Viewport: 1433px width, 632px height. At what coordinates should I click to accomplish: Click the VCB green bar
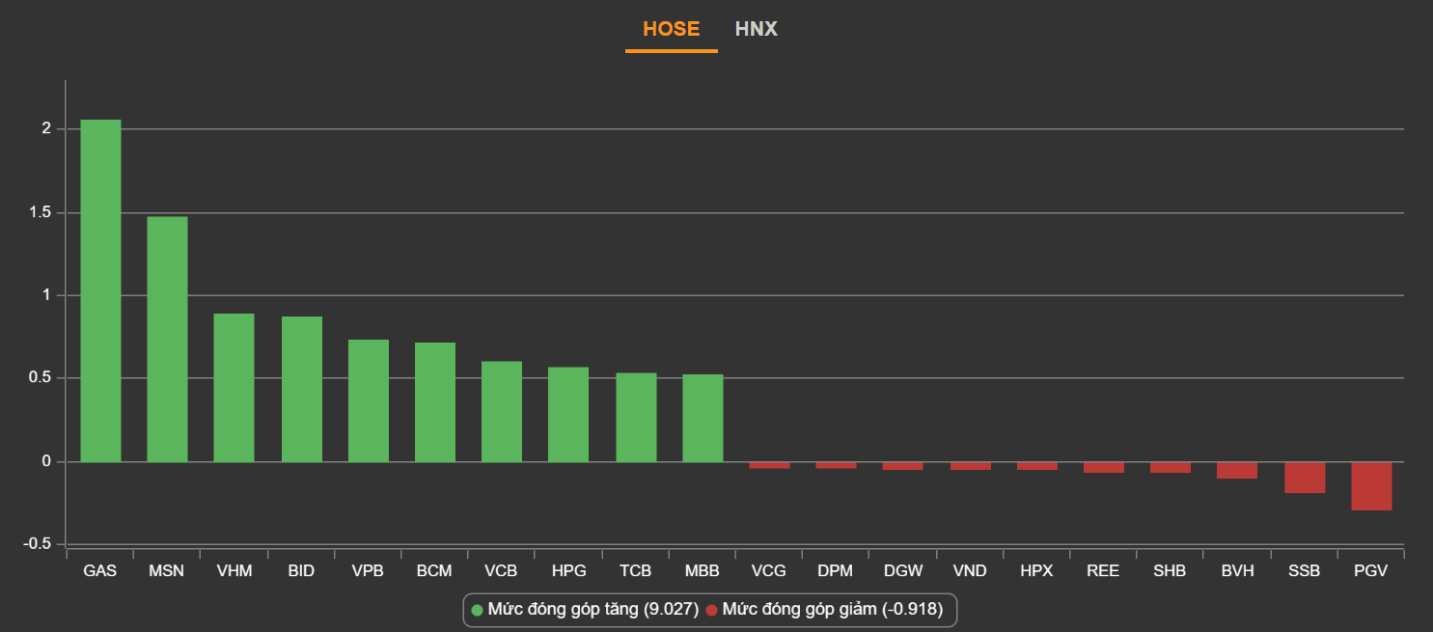(x=501, y=411)
